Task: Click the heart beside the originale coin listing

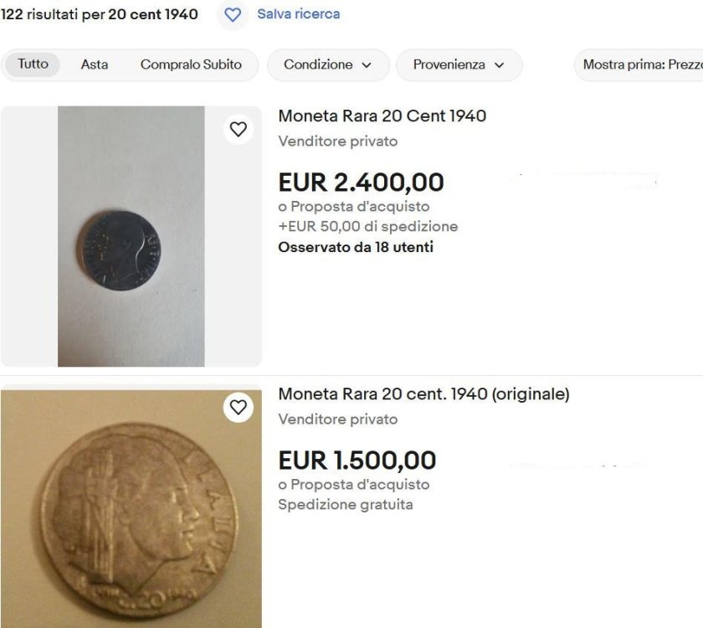Action: pyautogui.click(x=239, y=408)
